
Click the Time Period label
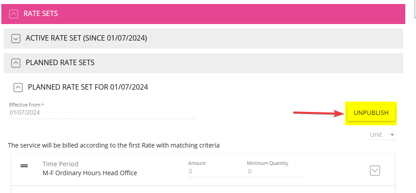tap(60, 164)
